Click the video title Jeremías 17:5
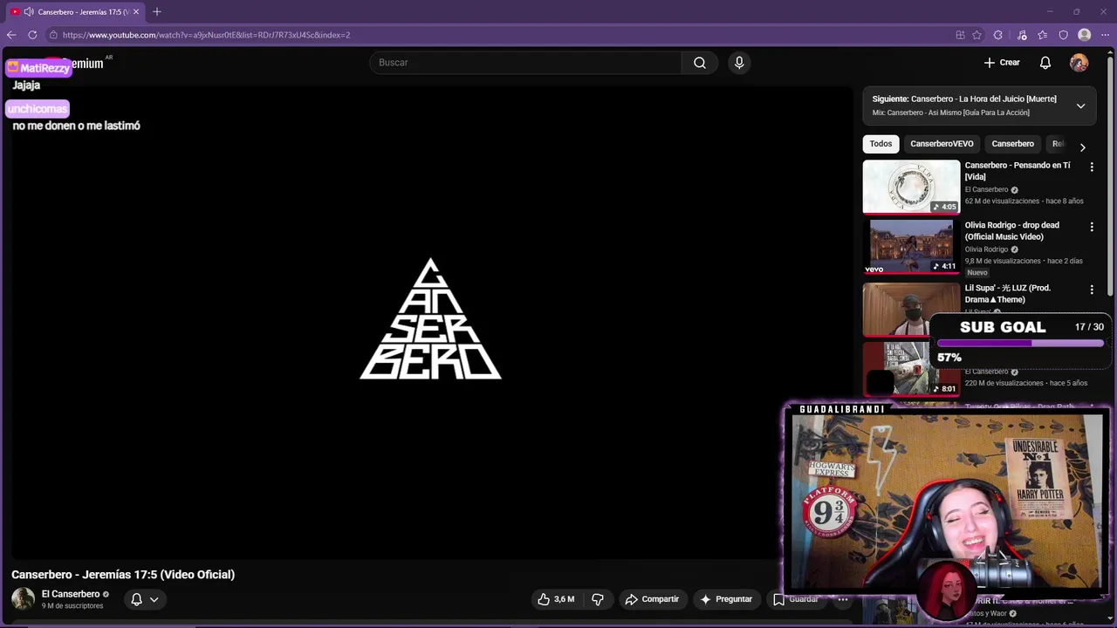The width and height of the screenshot is (1117, 628). (123, 575)
